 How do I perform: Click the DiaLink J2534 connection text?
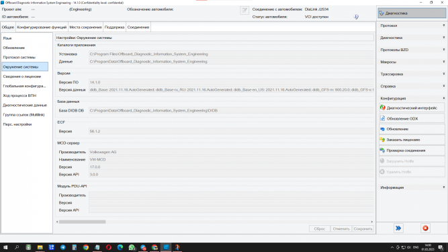coord(316,9)
